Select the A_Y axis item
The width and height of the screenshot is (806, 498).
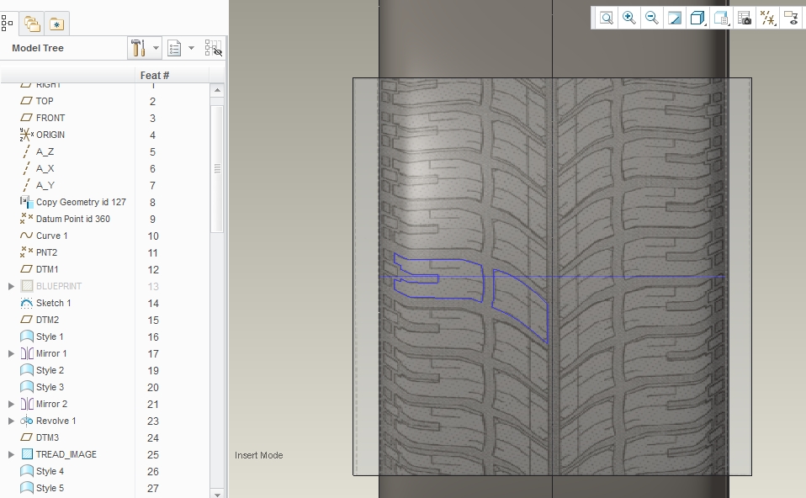point(45,186)
